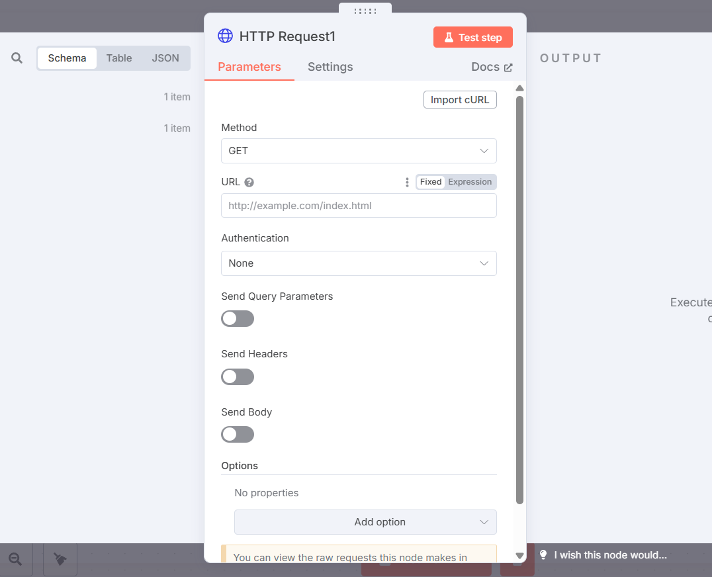Click the 'No properties' text under Options
This screenshot has width=712, height=577.
click(x=267, y=493)
